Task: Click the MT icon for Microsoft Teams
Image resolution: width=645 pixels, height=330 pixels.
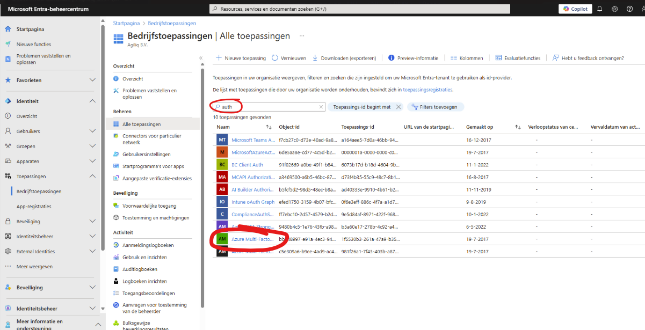Action: (x=222, y=140)
